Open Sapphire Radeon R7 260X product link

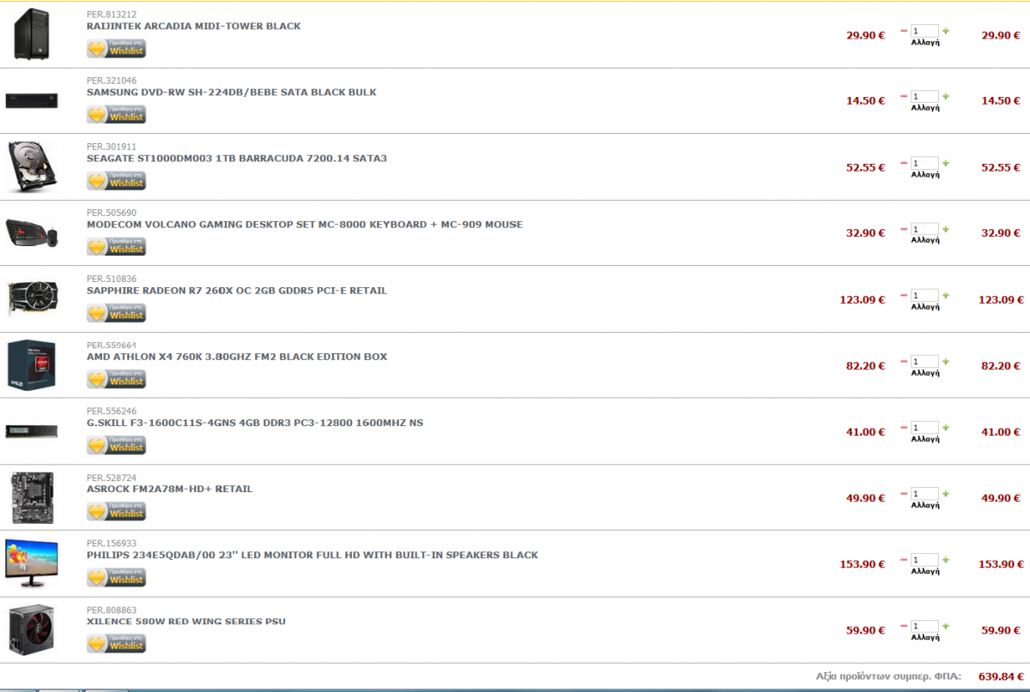pyautogui.click(x=237, y=291)
